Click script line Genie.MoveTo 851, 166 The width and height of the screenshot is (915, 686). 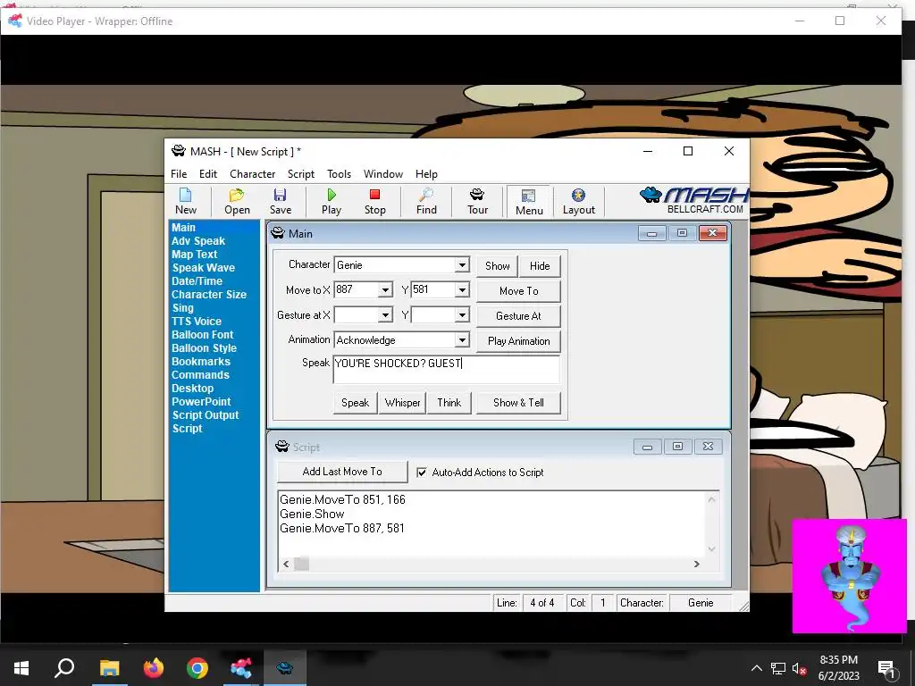pyautogui.click(x=342, y=500)
